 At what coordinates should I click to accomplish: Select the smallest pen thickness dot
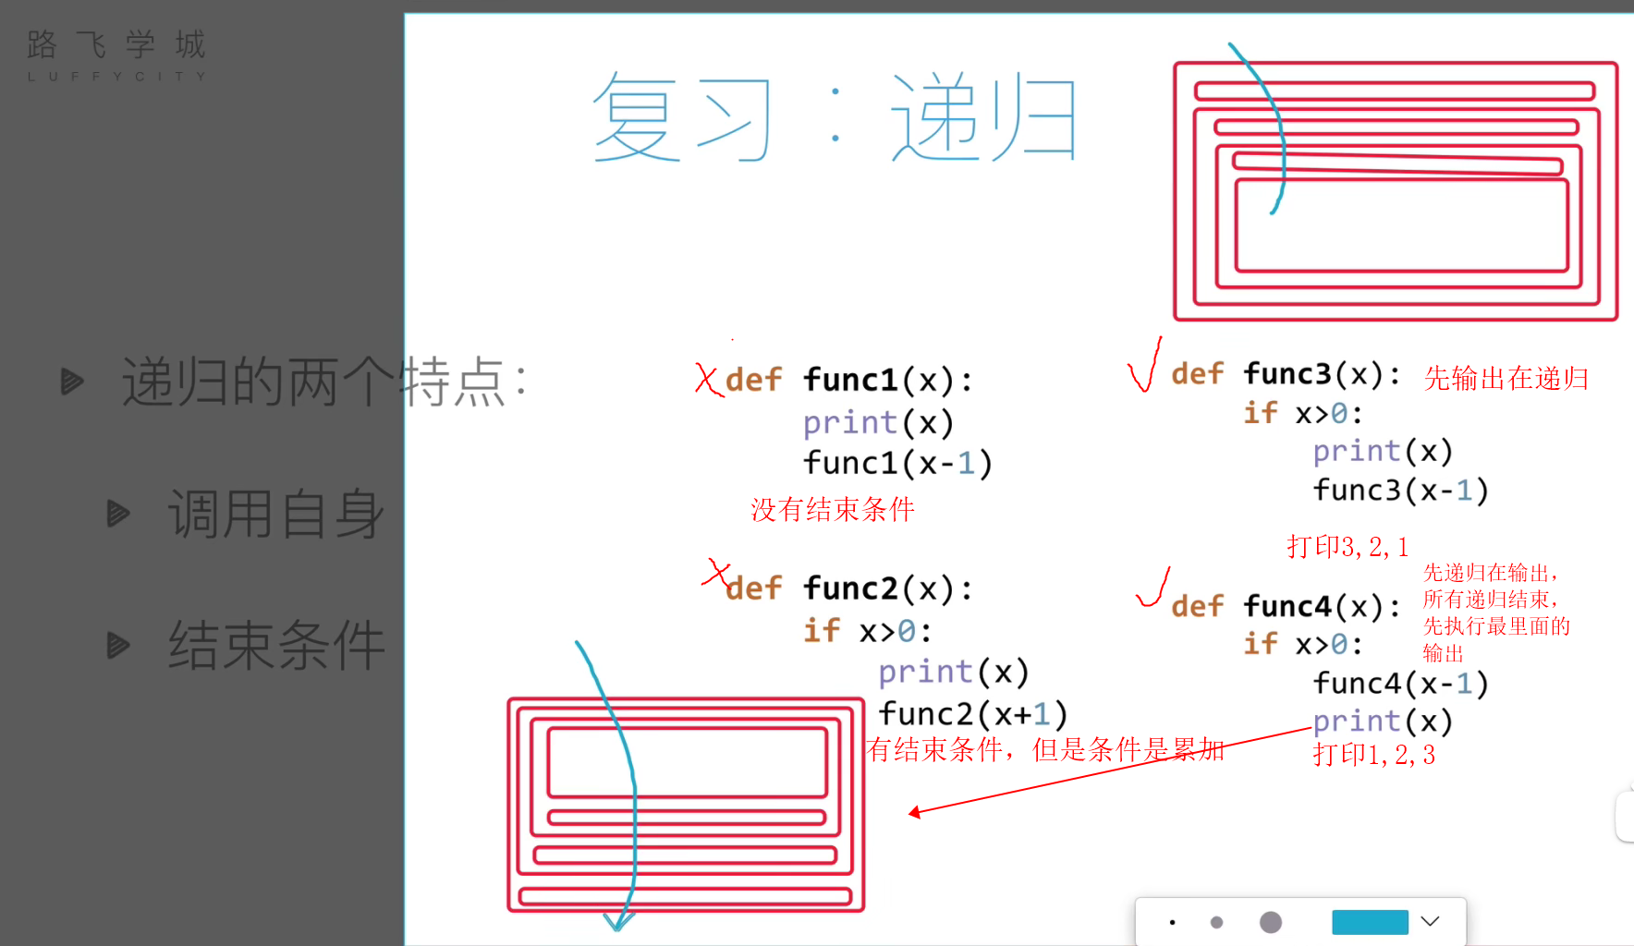coord(1172,922)
